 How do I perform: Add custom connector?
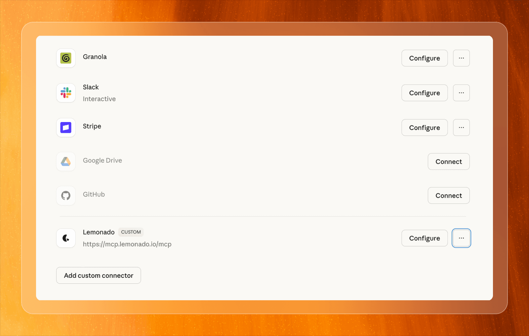click(99, 275)
